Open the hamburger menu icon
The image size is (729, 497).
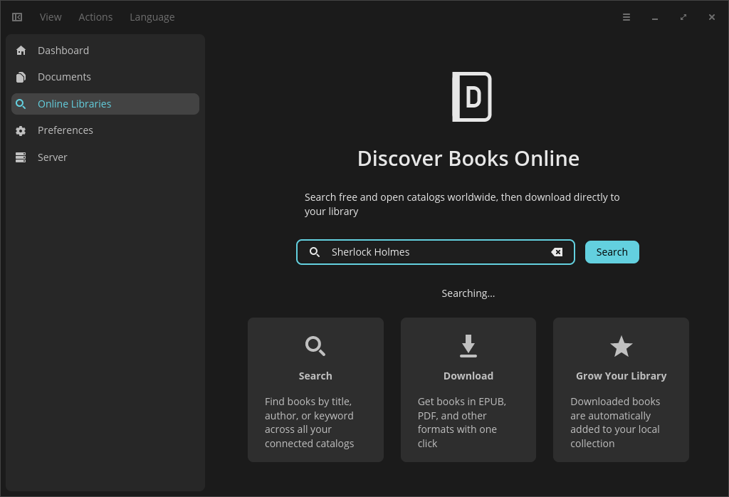[626, 17]
